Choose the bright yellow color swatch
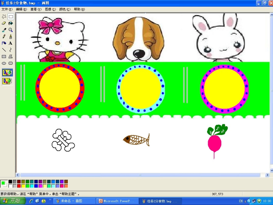The height and width of the screenshot is (205, 273). coord(23,186)
